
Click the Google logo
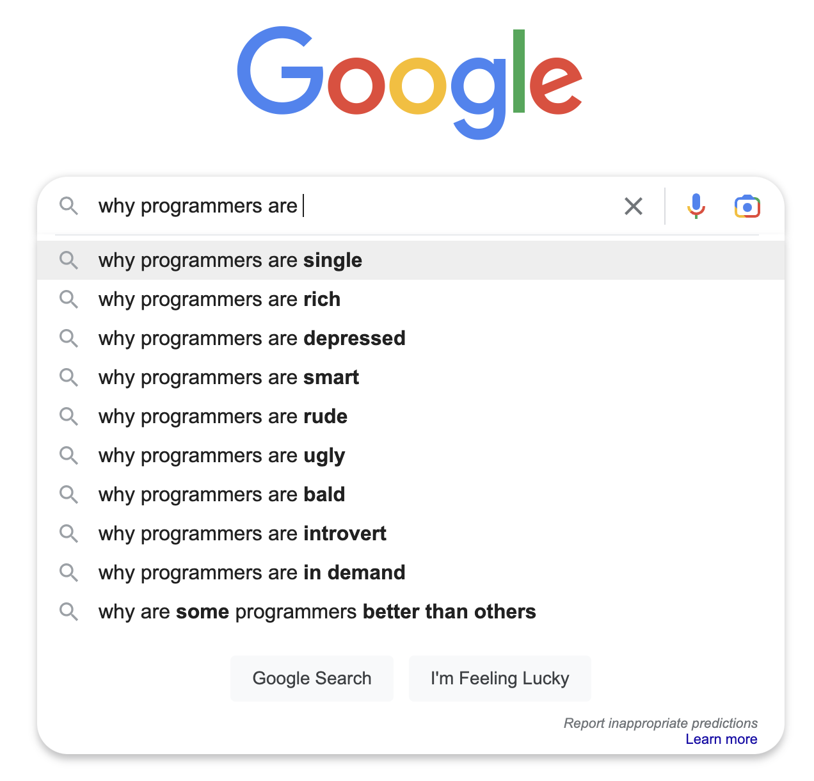click(x=410, y=82)
